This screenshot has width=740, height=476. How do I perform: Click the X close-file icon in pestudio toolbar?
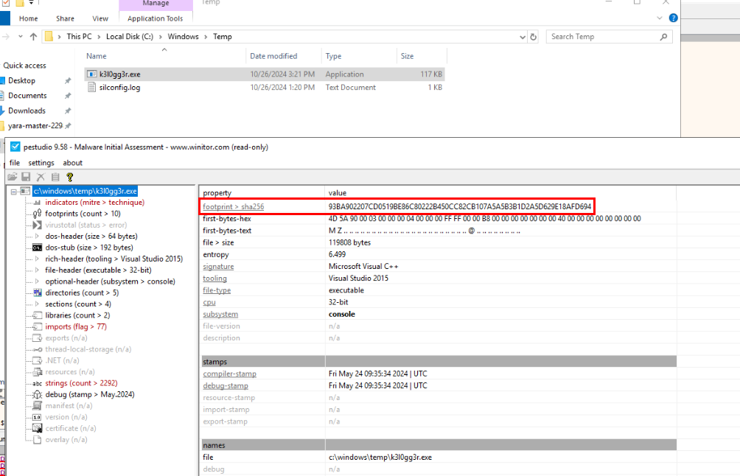[x=41, y=177]
